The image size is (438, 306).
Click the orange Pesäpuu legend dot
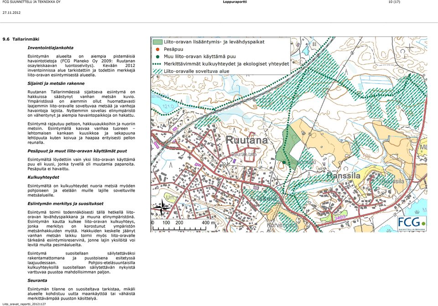coord(157,49)
